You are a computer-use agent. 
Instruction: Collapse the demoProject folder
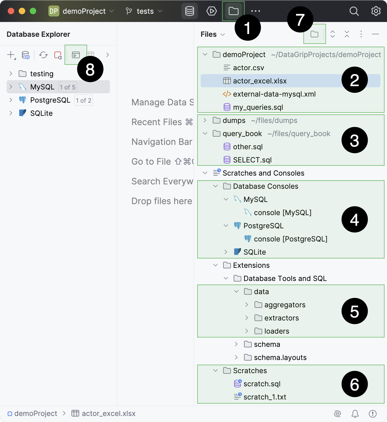pyautogui.click(x=205, y=54)
